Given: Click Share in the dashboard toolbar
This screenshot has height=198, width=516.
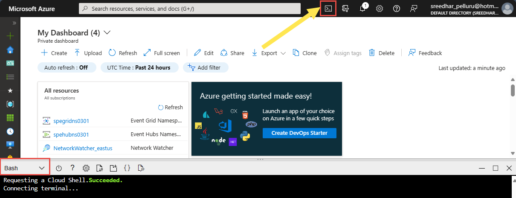Looking at the screenshot, I should (232, 53).
